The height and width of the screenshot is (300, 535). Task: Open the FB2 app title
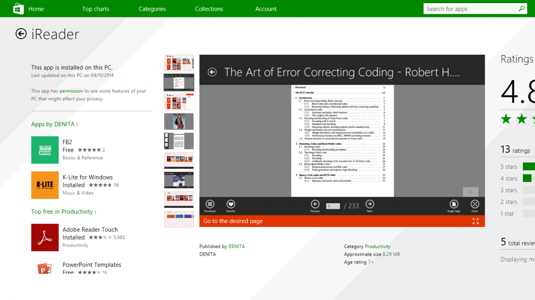67,142
